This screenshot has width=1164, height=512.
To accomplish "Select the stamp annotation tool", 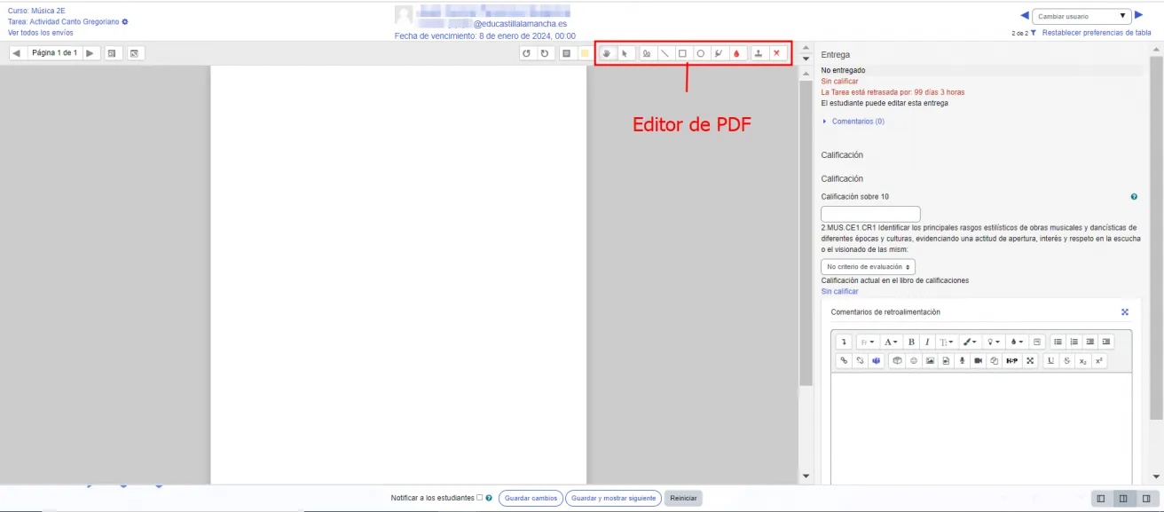I will click(x=759, y=53).
